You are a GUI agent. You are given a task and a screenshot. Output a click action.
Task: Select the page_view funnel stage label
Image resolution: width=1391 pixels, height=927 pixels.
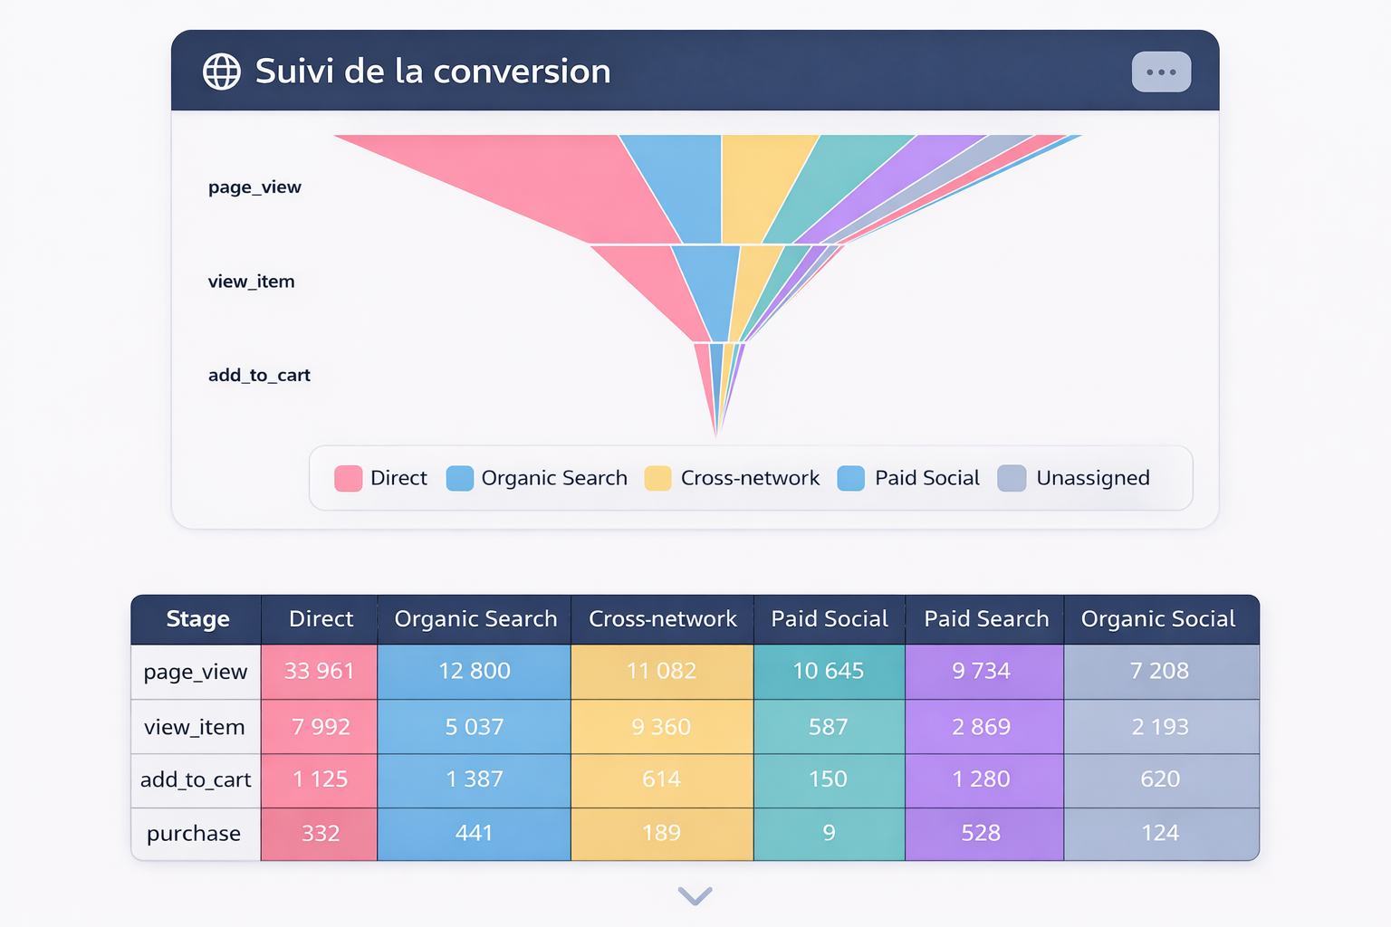pos(254,187)
